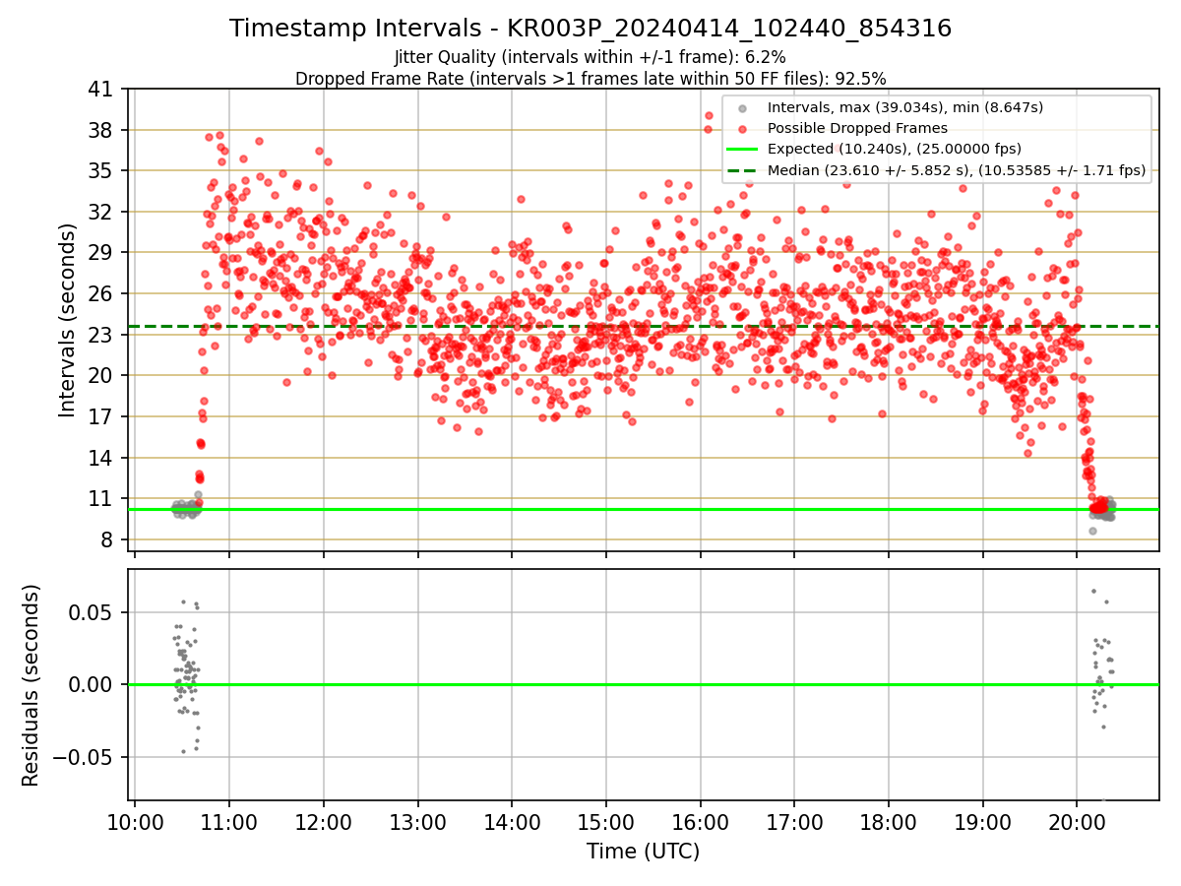1181x886 pixels.
Task: Click legend entry 'Expected (10.240s), (25.00000 fps)'
Action: [895, 150]
